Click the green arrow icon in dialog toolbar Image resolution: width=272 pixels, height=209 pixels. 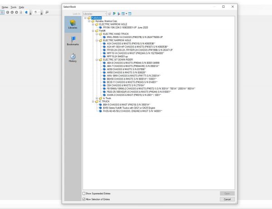pos(114,14)
